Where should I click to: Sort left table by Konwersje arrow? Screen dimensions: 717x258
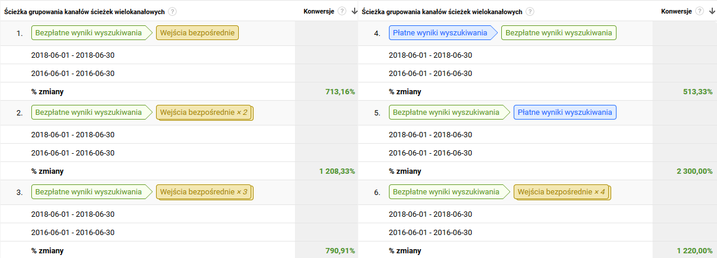tap(353, 11)
